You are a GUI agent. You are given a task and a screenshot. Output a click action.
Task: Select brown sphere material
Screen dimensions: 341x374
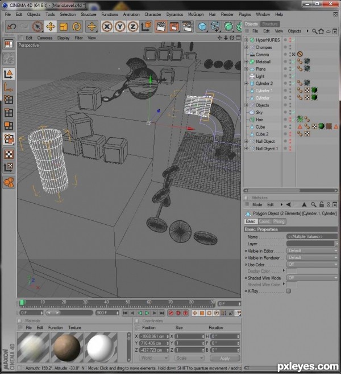pyautogui.click(x=67, y=348)
